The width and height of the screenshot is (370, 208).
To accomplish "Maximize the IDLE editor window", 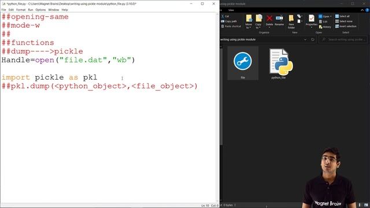I will point(202,4).
